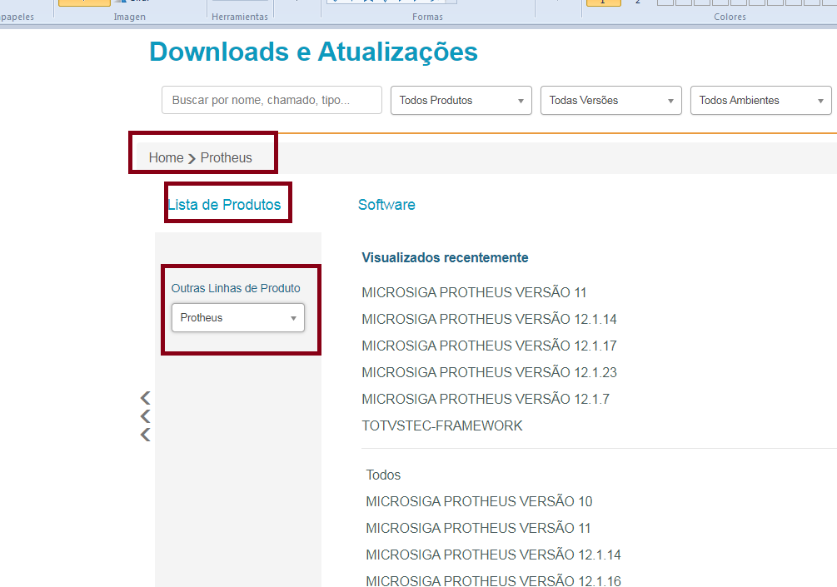
Task: Expand the 'Protheus' product line dropdown
Action: click(x=238, y=317)
